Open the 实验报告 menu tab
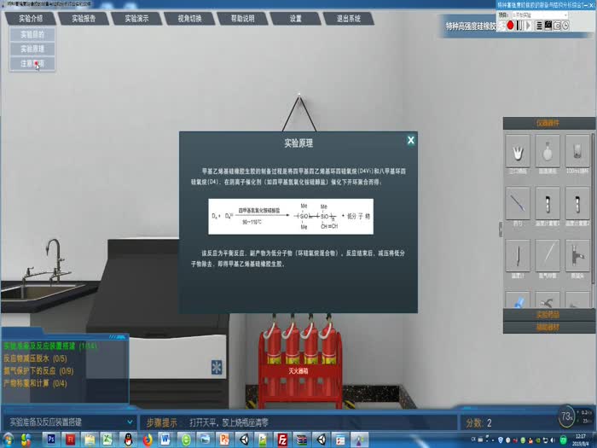Screen dimensions: 597x448 [x=84, y=18]
